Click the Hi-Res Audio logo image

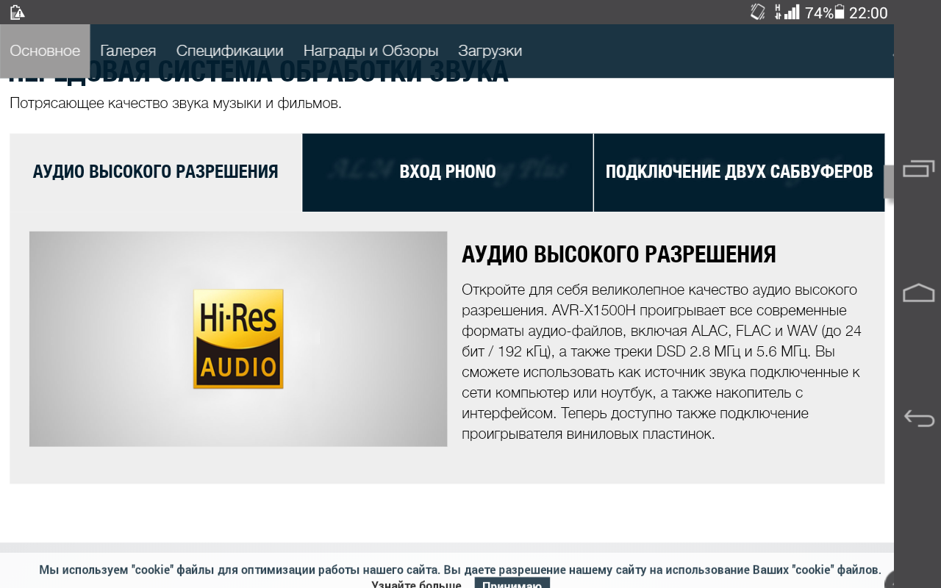[x=238, y=339]
